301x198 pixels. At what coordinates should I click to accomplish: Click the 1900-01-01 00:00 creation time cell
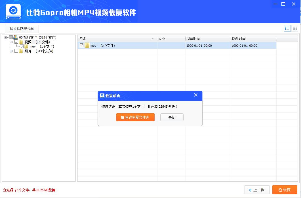(x=199, y=46)
